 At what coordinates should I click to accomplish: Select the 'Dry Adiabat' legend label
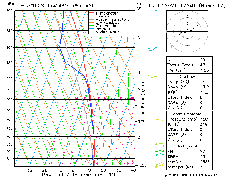pyautogui.click(x=107, y=23)
